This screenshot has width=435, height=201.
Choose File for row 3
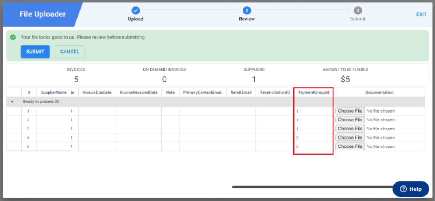point(350,129)
